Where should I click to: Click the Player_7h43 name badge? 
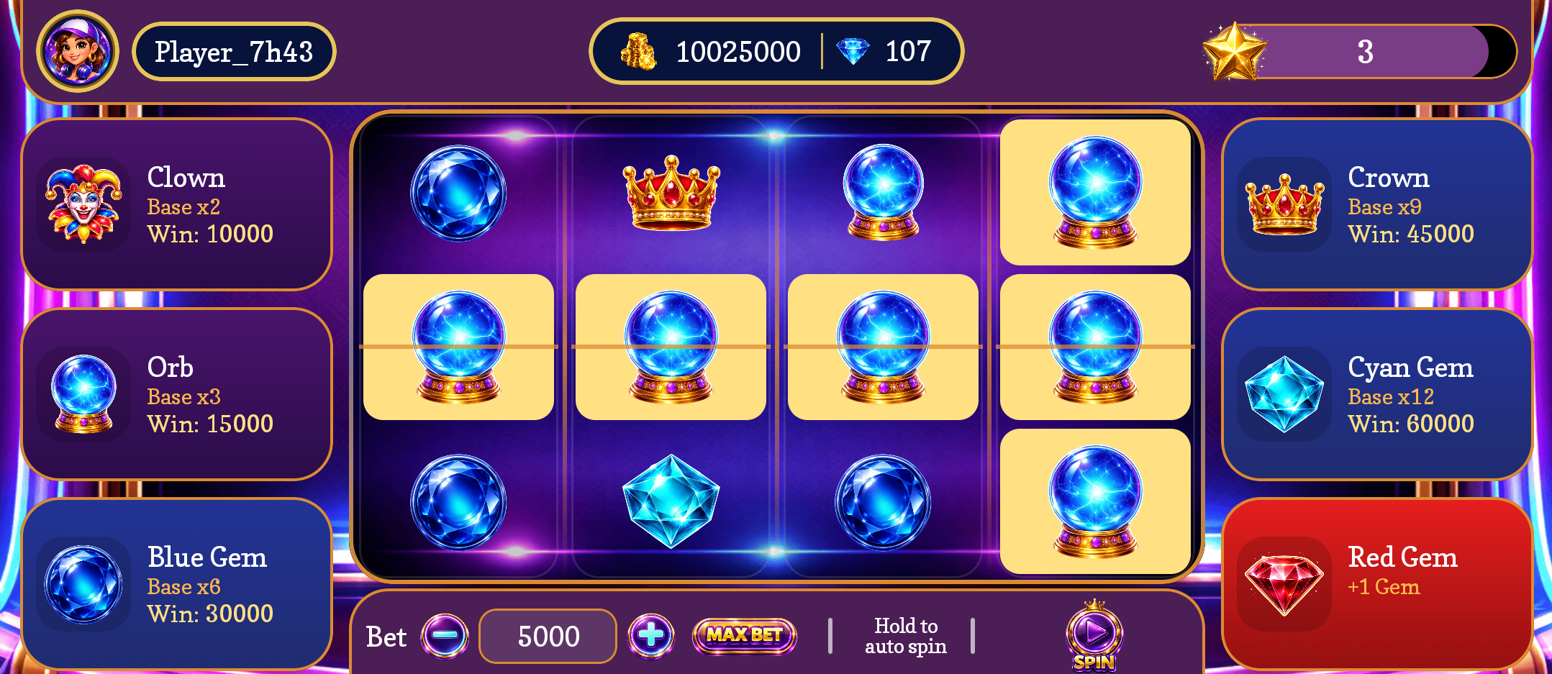point(234,51)
